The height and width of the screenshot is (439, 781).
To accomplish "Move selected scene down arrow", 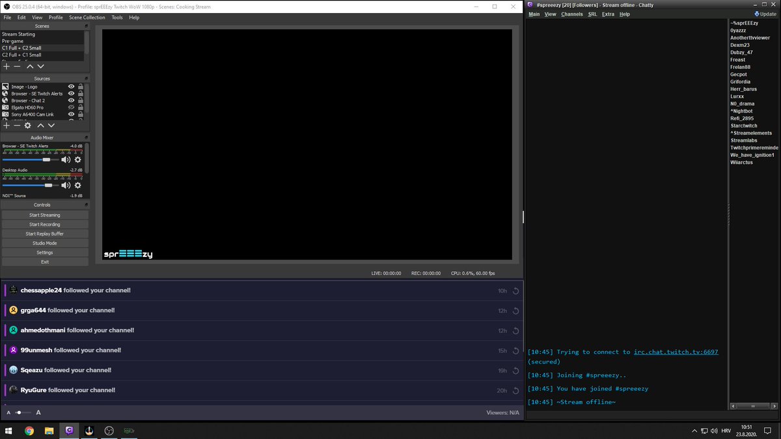I will pos(41,66).
